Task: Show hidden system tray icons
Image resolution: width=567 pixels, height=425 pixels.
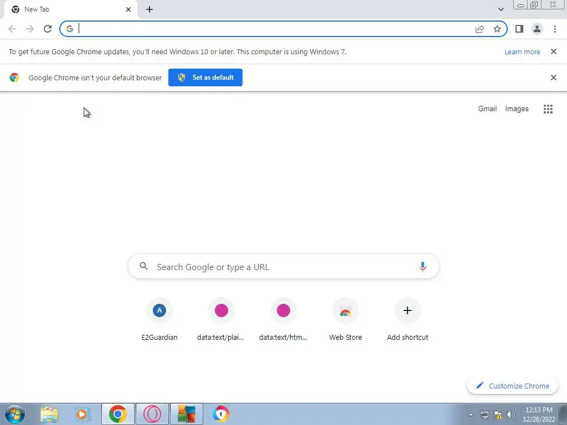Action: (x=471, y=414)
